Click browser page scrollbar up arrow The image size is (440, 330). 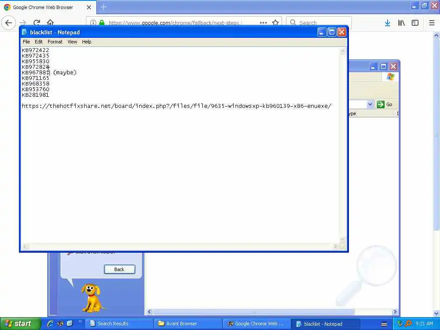[x=437, y=36]
